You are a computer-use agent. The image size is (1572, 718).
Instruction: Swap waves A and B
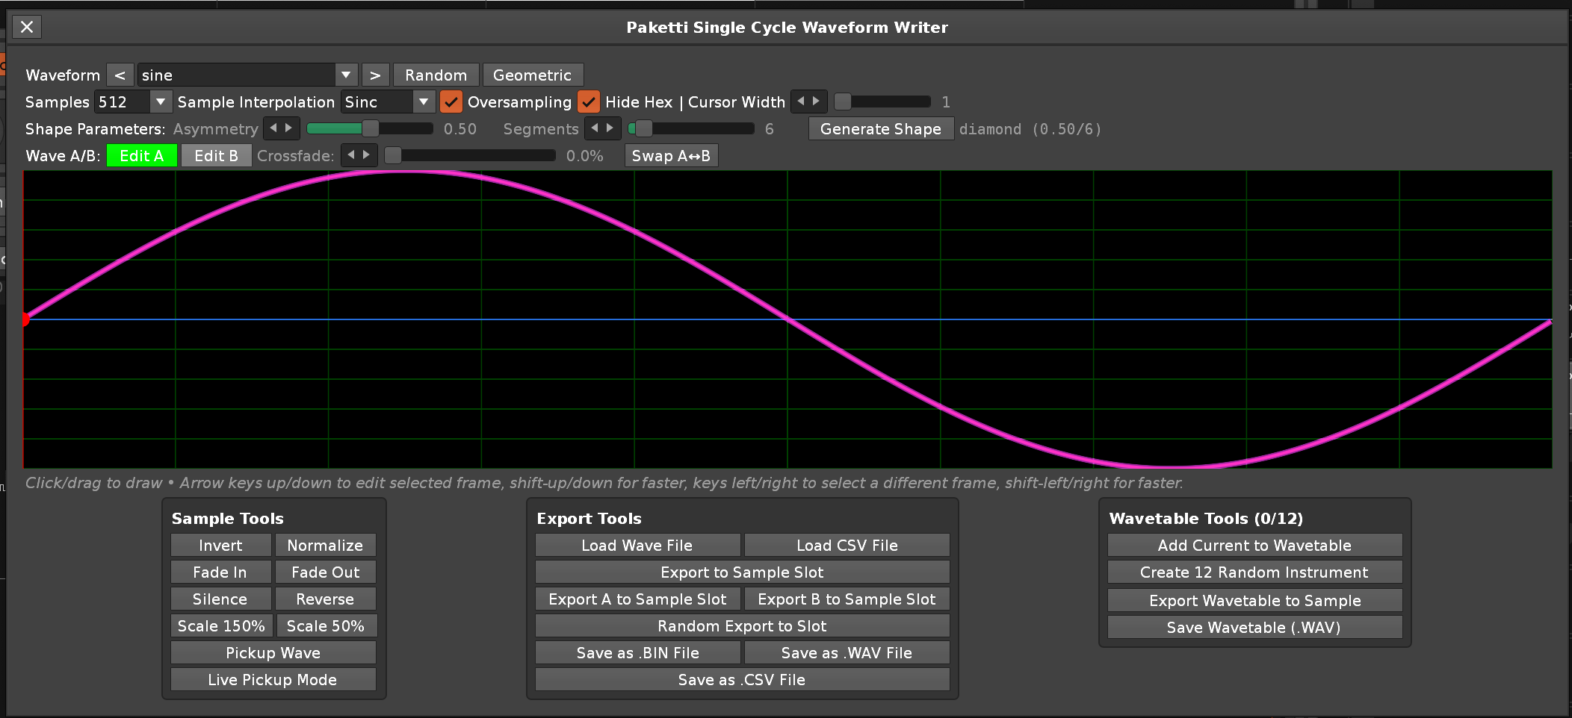click(x=670, y=156)
